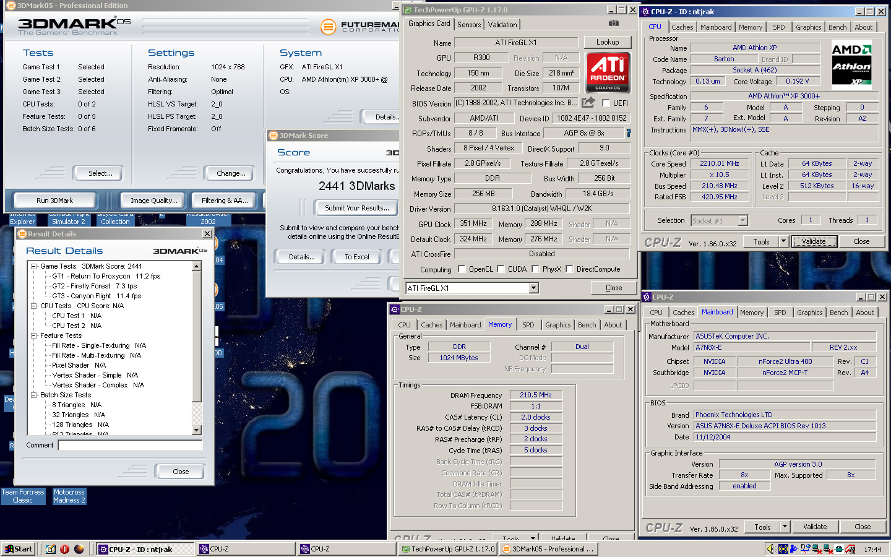The image size is (891, 557).
Task: Click the Lookup button in GPU-Z
Action: [607, 42]
